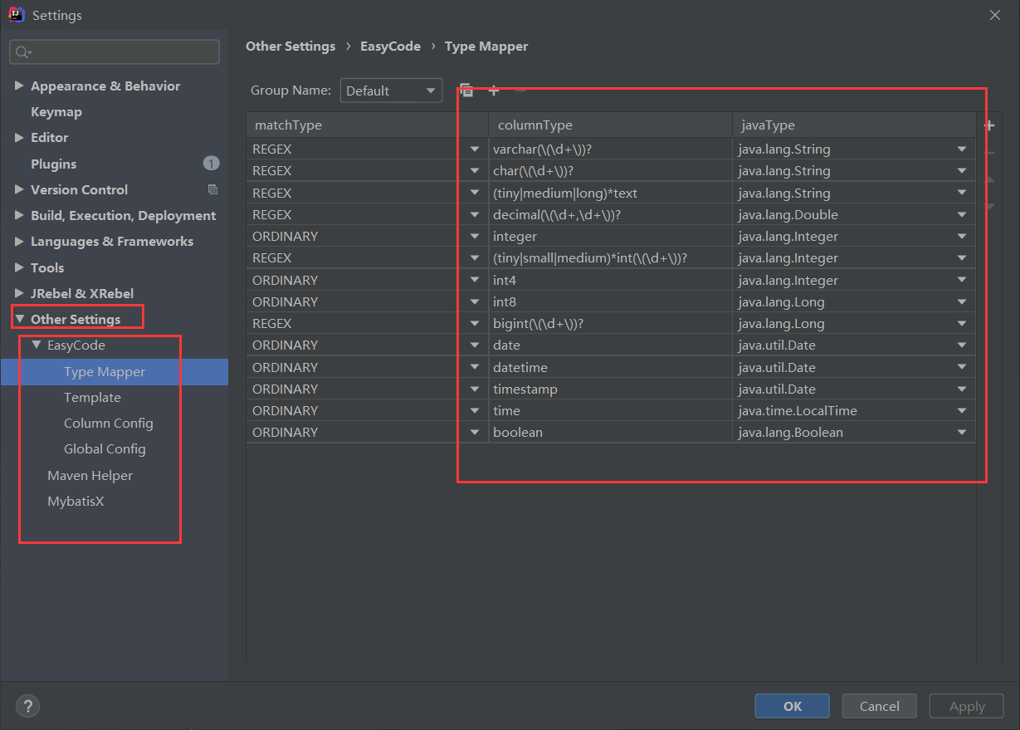The height and width of the screenshot is (730, 1020).
Task: Expand the Languages & Frameworks arrow
Action: click(x=19, y=241)
